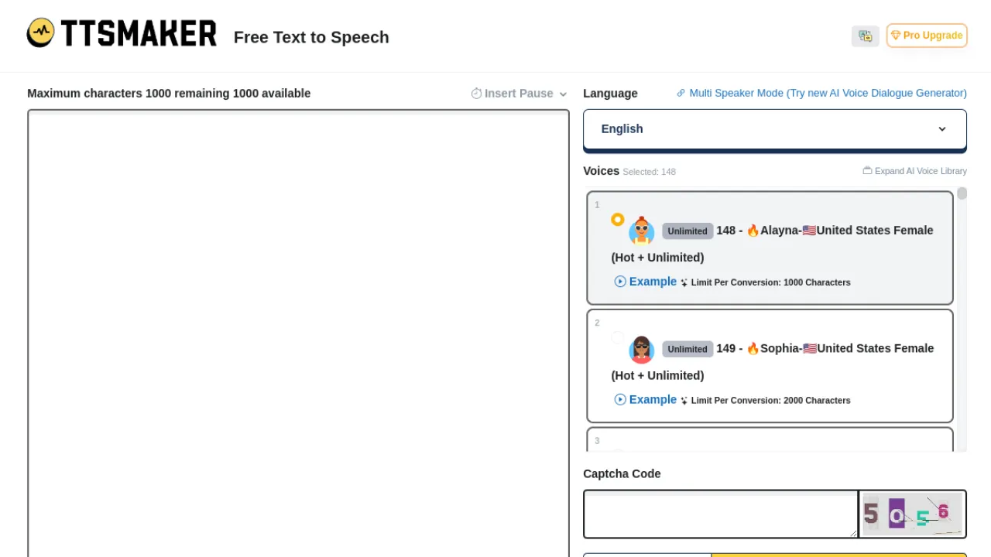
Task: Click the "Captcha Code" label
Action: click(x=622, y=473)
